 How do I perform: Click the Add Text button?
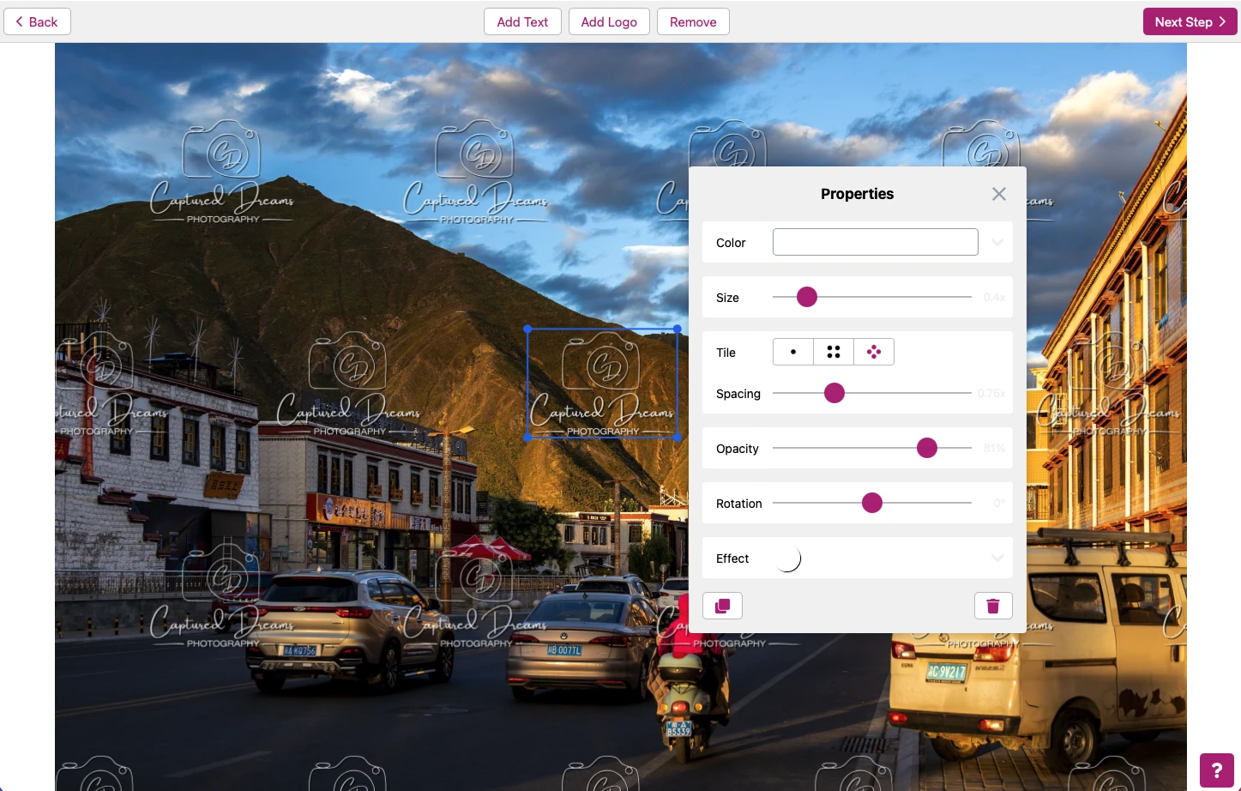click(522, 22)
